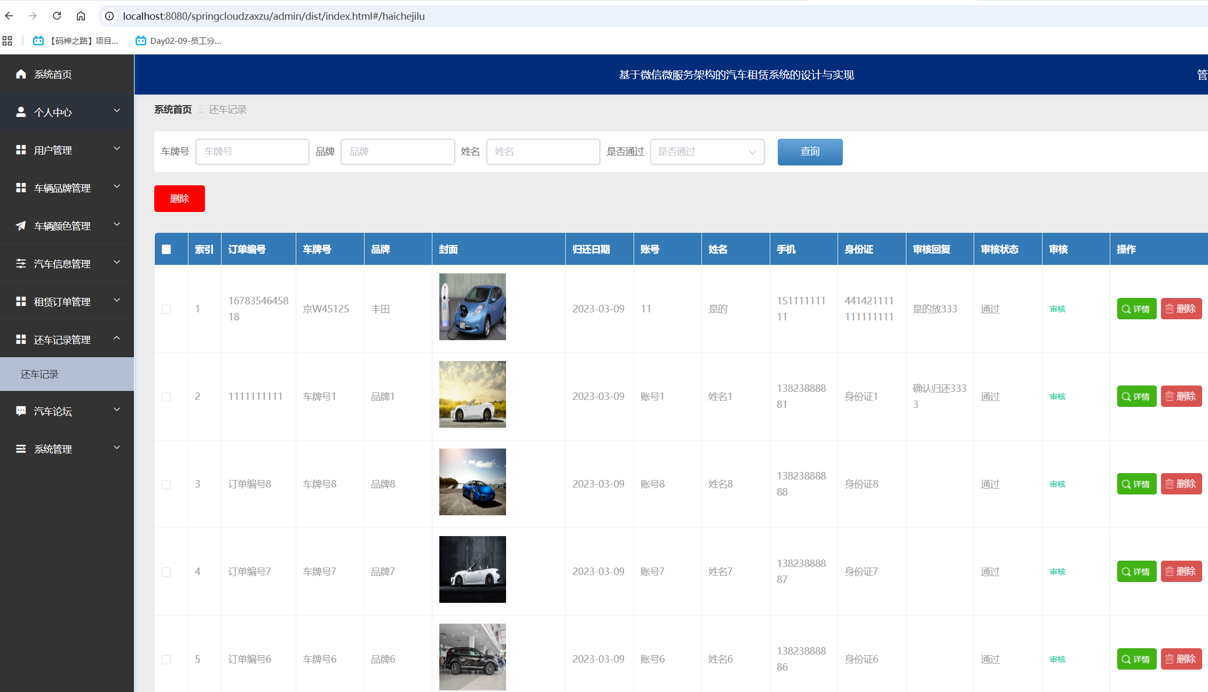The image size is (1208, 692).
Task: Click 详情 button for row 2
Action: tap(1136, 397)
